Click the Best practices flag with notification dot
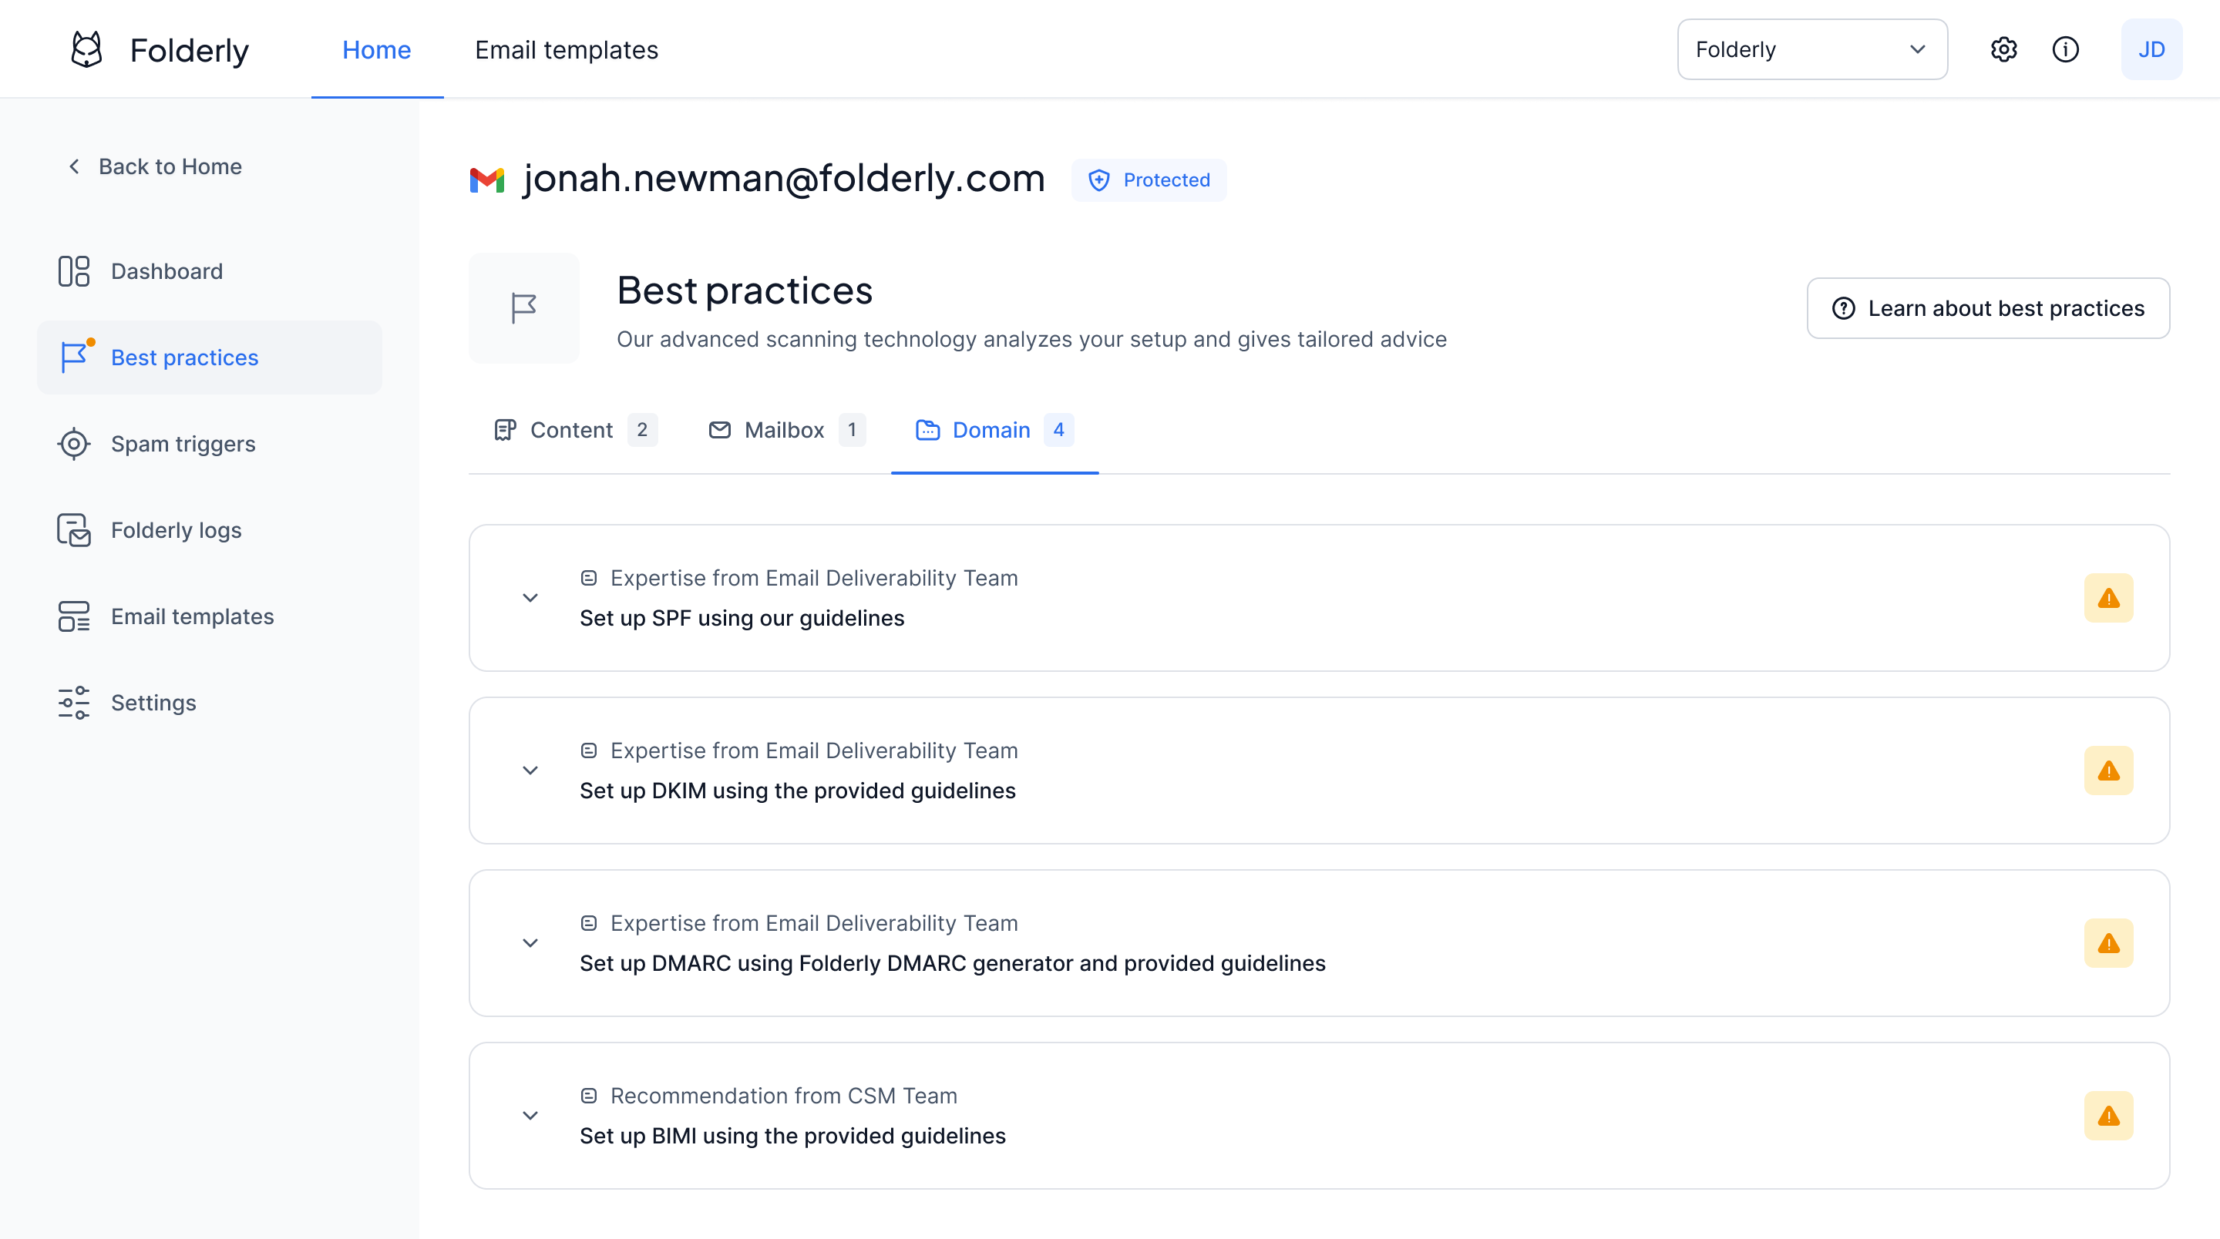The width and height of the screenshot is (2220, 1239). click(76, 357)
